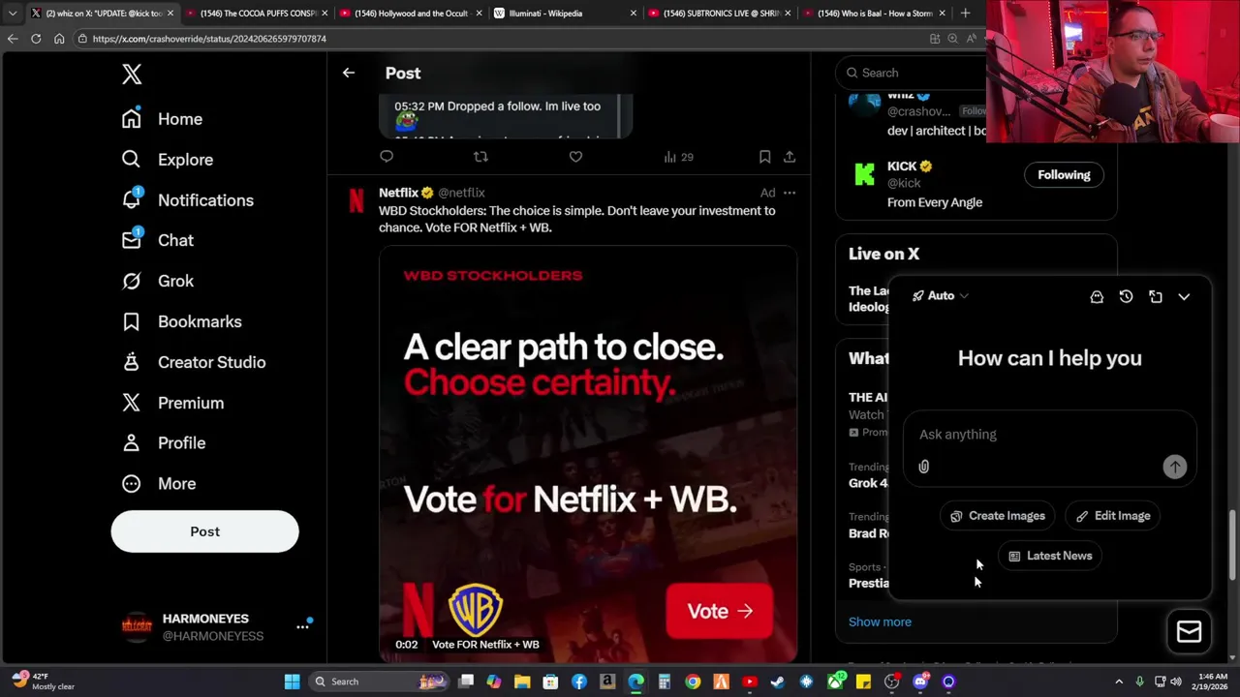Switch to SUBTRONICS LIVE browser tab

[719, 14]
